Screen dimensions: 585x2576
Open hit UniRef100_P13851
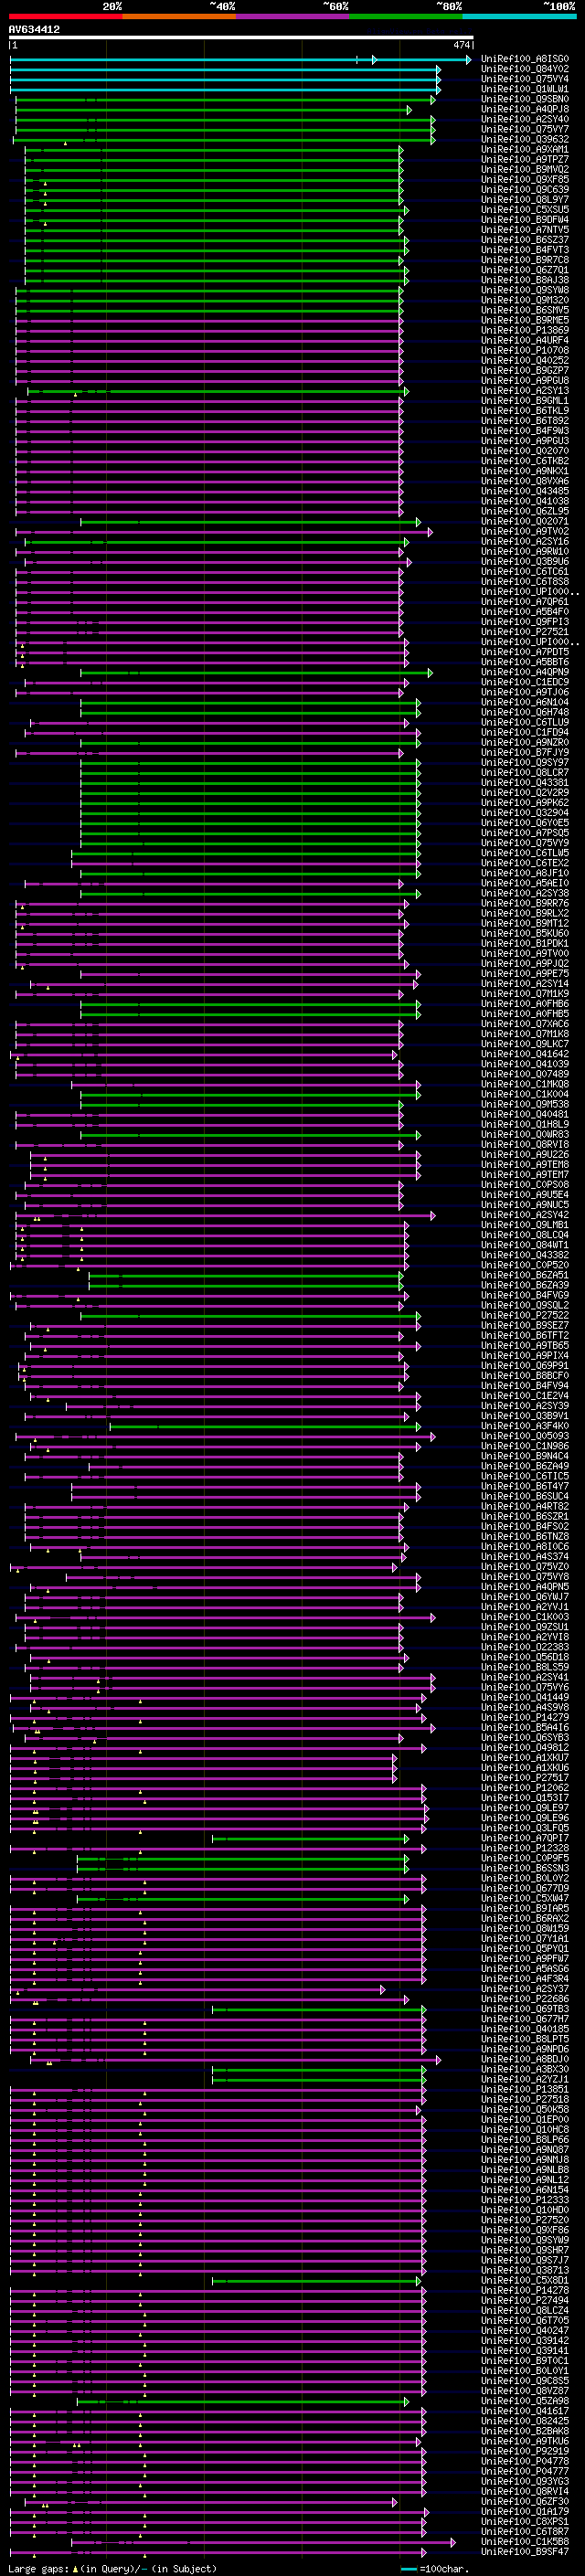click(x=525, y=2090)
